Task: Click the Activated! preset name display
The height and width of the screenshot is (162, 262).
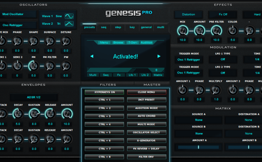Action: coord(126,56)
